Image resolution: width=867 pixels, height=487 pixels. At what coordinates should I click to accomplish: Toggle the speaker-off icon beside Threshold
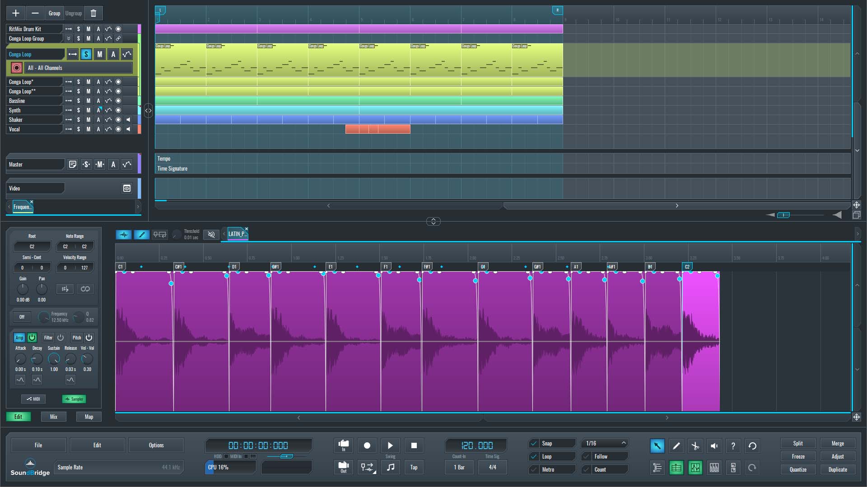pyautogui.click(x=211, y=234)
